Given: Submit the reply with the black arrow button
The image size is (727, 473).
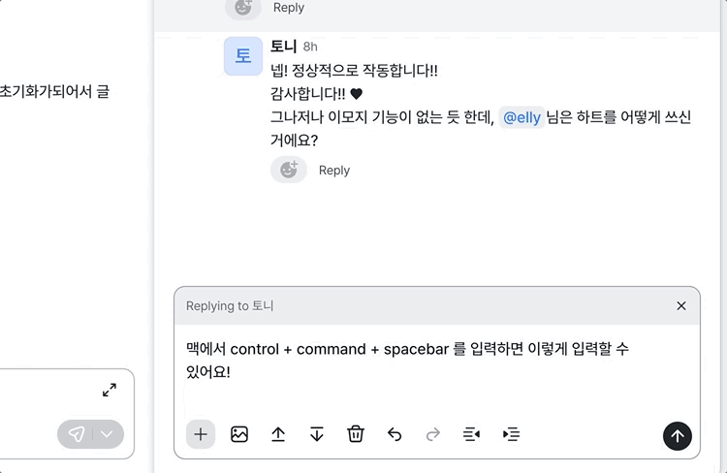Looking at the screenshot, I should (678, 435).
